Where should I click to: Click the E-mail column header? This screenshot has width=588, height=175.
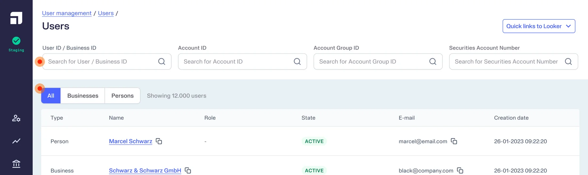pyautogui.click(x=407, y=118)
